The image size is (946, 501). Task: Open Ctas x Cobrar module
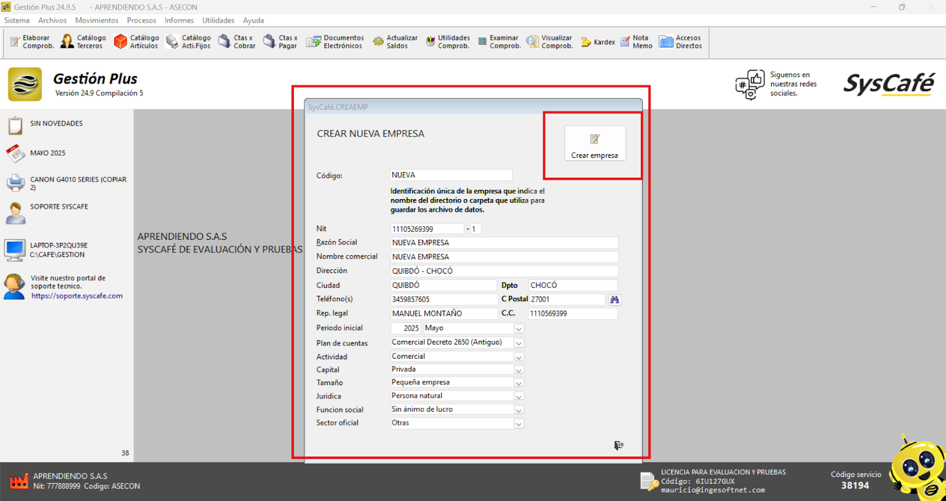coord(237,42)
